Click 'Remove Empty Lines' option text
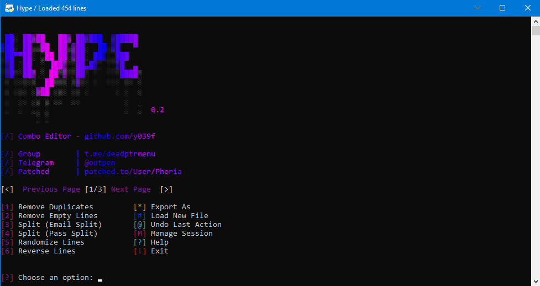Viewport: 540px width, 286px height. tap(58, 216)
